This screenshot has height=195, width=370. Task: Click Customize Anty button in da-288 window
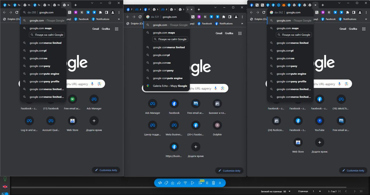tap(106, 170)
